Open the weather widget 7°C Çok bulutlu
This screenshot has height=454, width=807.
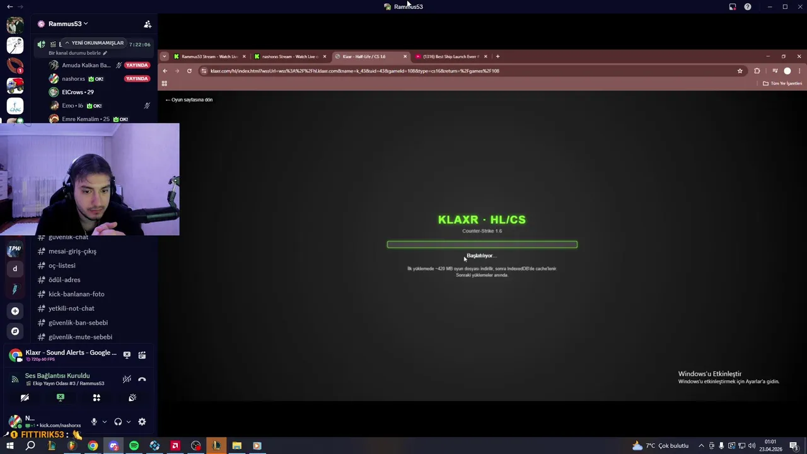pos(660,446)
